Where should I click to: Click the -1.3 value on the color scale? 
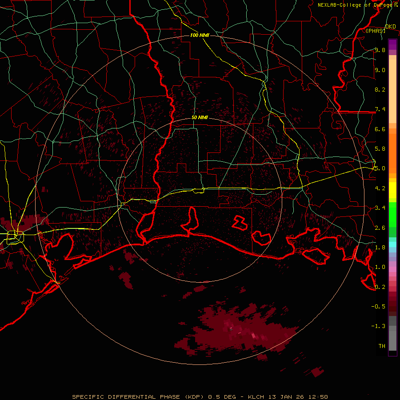pyautogui.click(x=378, y=326)
